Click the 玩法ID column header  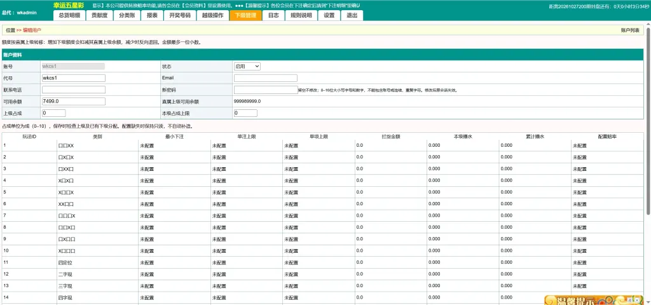point(29,136)
